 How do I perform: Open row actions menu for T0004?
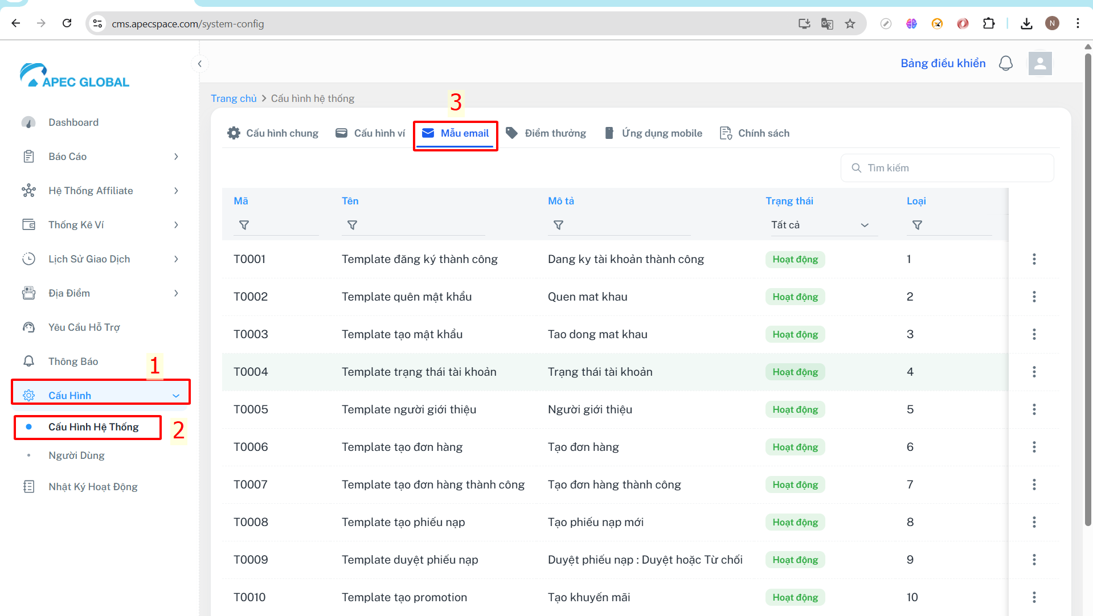(1034, 372)
